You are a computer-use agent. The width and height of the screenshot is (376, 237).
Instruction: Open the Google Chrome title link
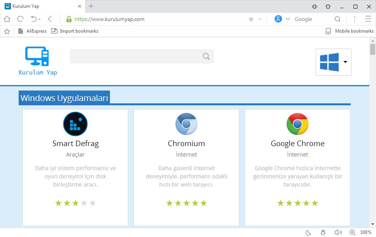pos(298,143)
